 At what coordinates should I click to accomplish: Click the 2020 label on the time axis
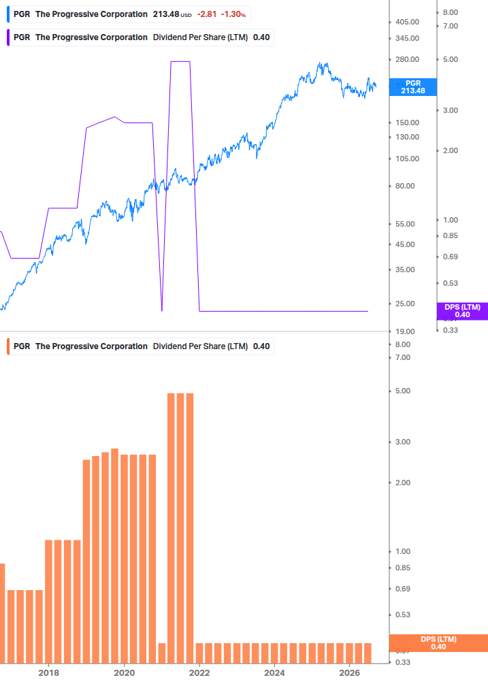point(125,672)
